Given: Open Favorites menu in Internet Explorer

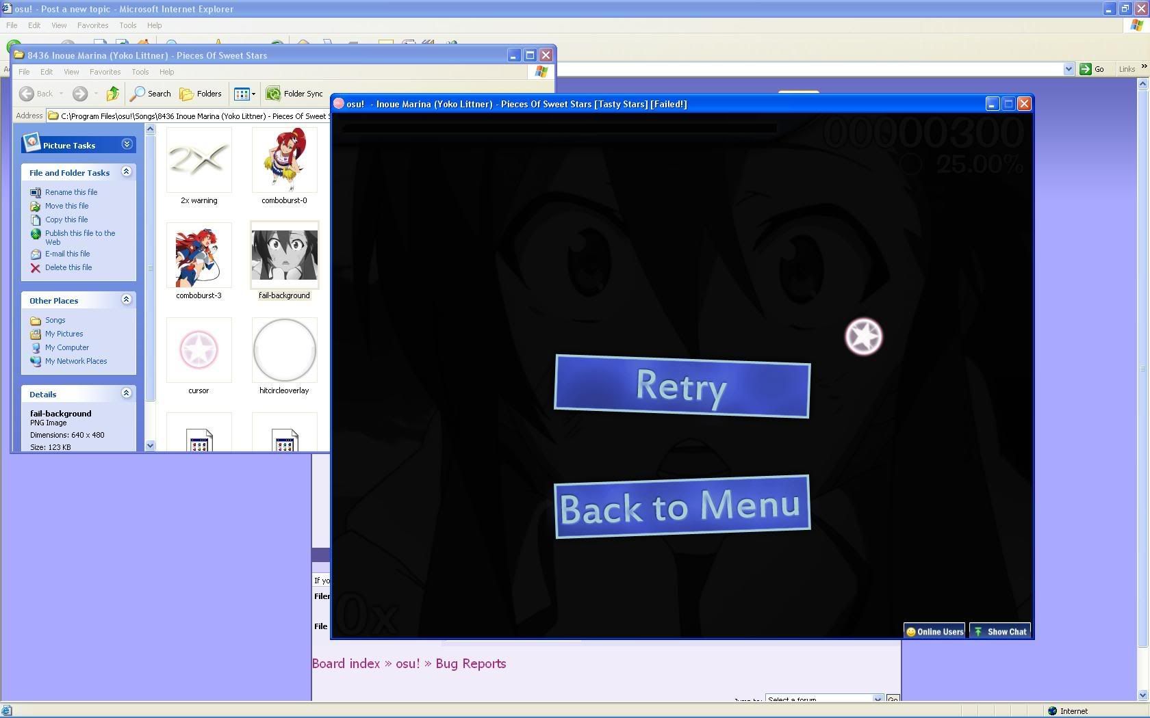Looking at the screenshot, I should (x=92, y=25).
